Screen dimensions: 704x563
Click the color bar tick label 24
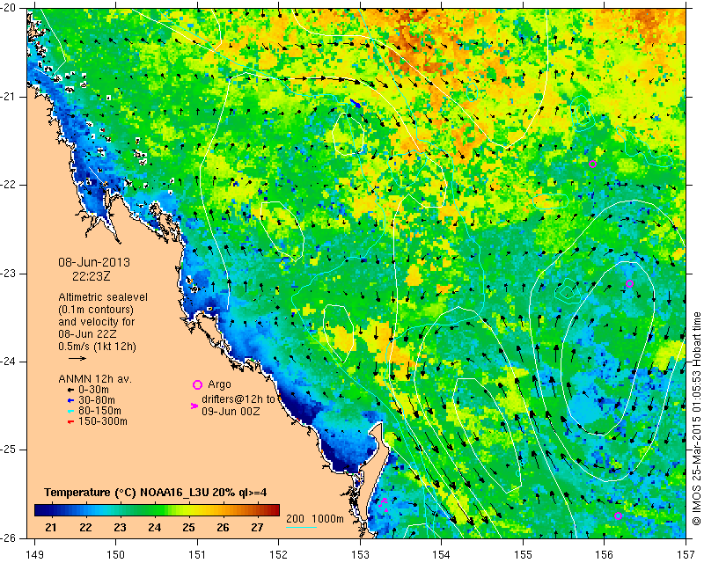154,528
